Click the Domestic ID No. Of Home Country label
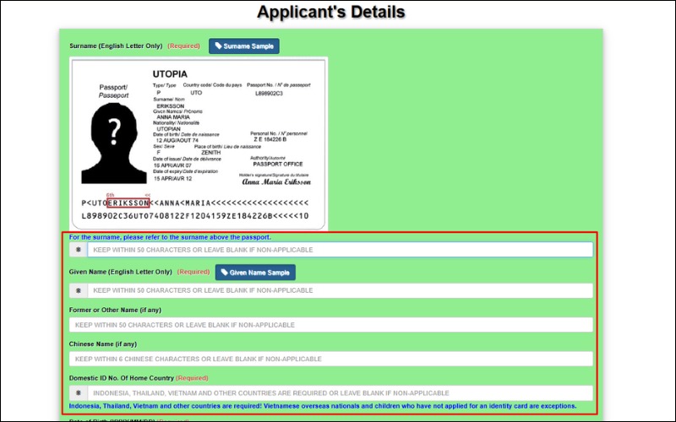This screenshot has height=422, width=676. pyautogui.click(x=121, y=378)
